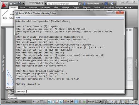Toggle Snap Mode in status bar
The width and height of the screenshot is (139, 105).
point(38,102)
